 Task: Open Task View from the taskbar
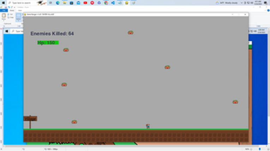[x=50, y=3]
